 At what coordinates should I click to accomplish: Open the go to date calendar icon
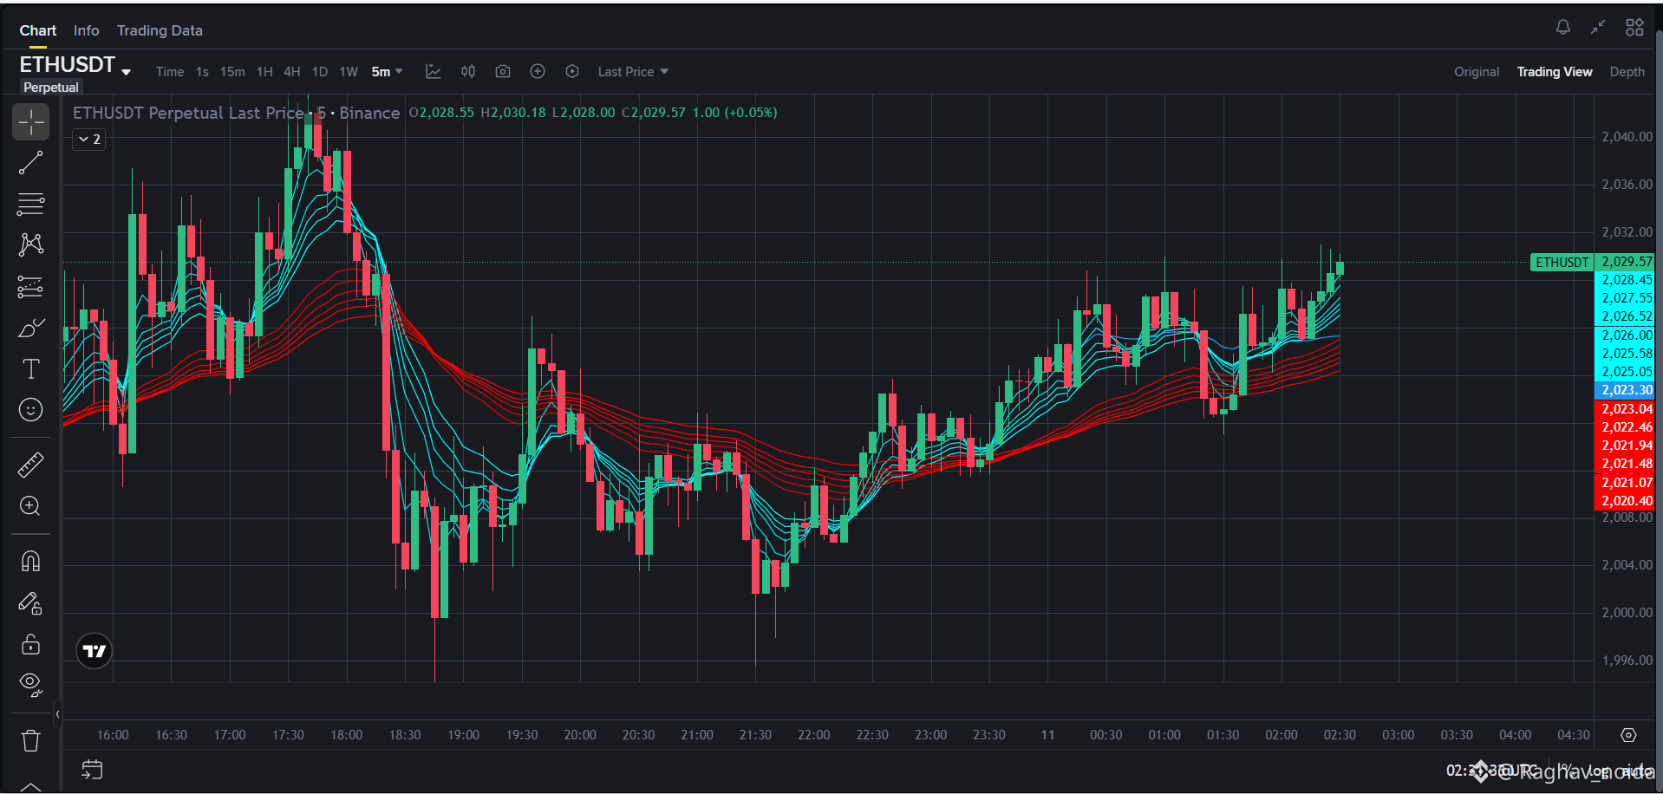[x=92, y=770]
